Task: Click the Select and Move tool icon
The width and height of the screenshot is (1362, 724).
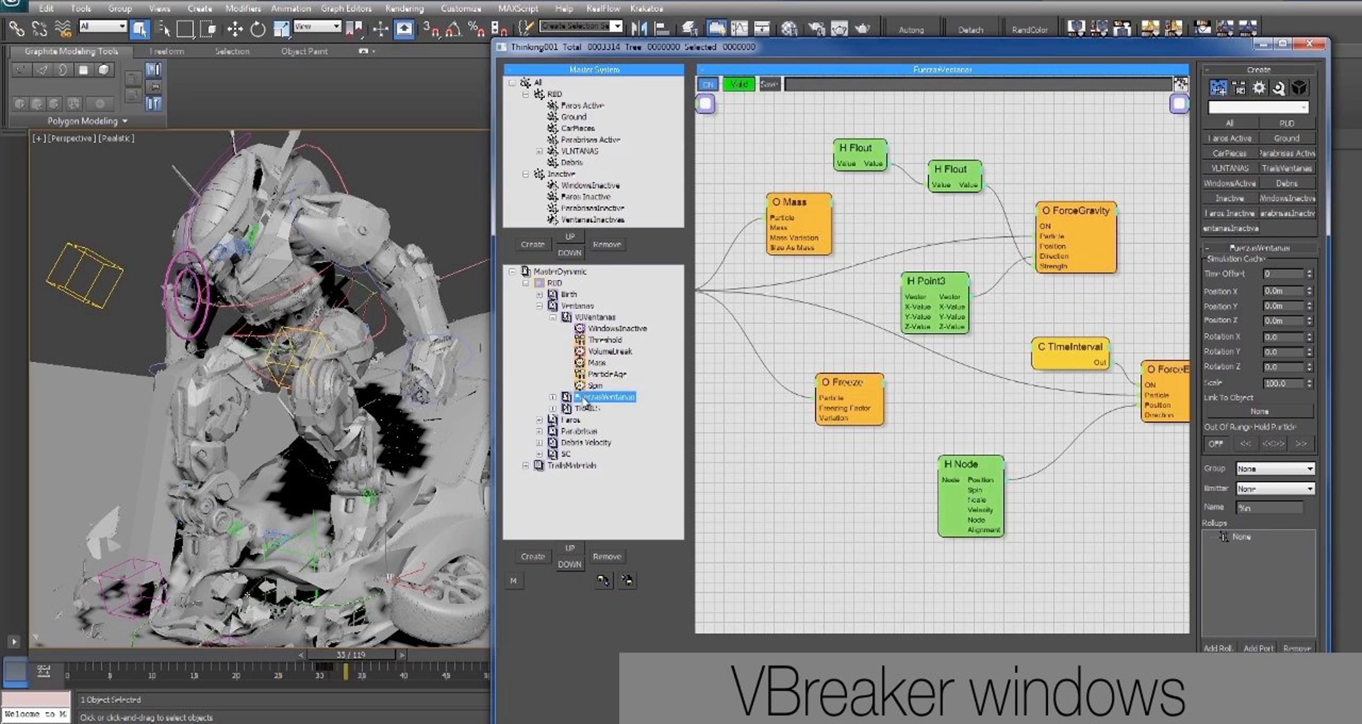Action: click(234, 28)
